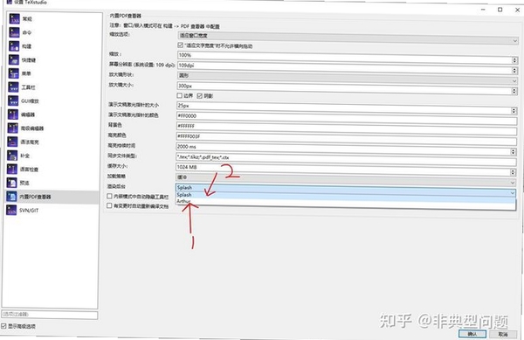Viewport: 524px width, 340px height.
Task: Click the 2000 ms highlight duration spin arrows
Action: pos(514,152)
